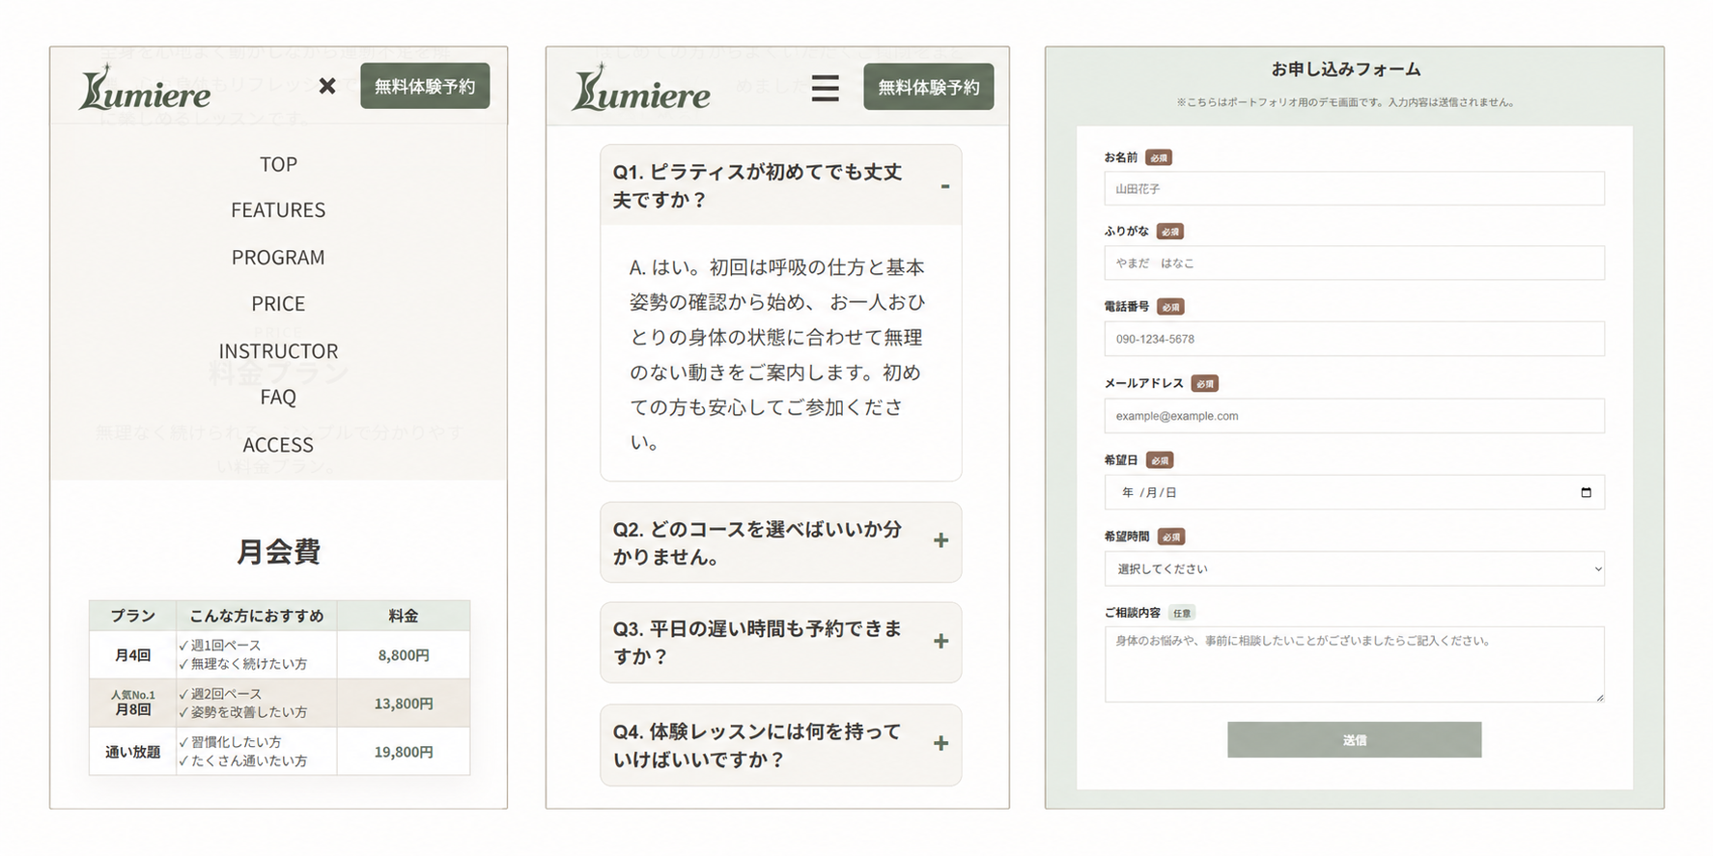Expand Q3 about weekday late hours

click(780, 643)
